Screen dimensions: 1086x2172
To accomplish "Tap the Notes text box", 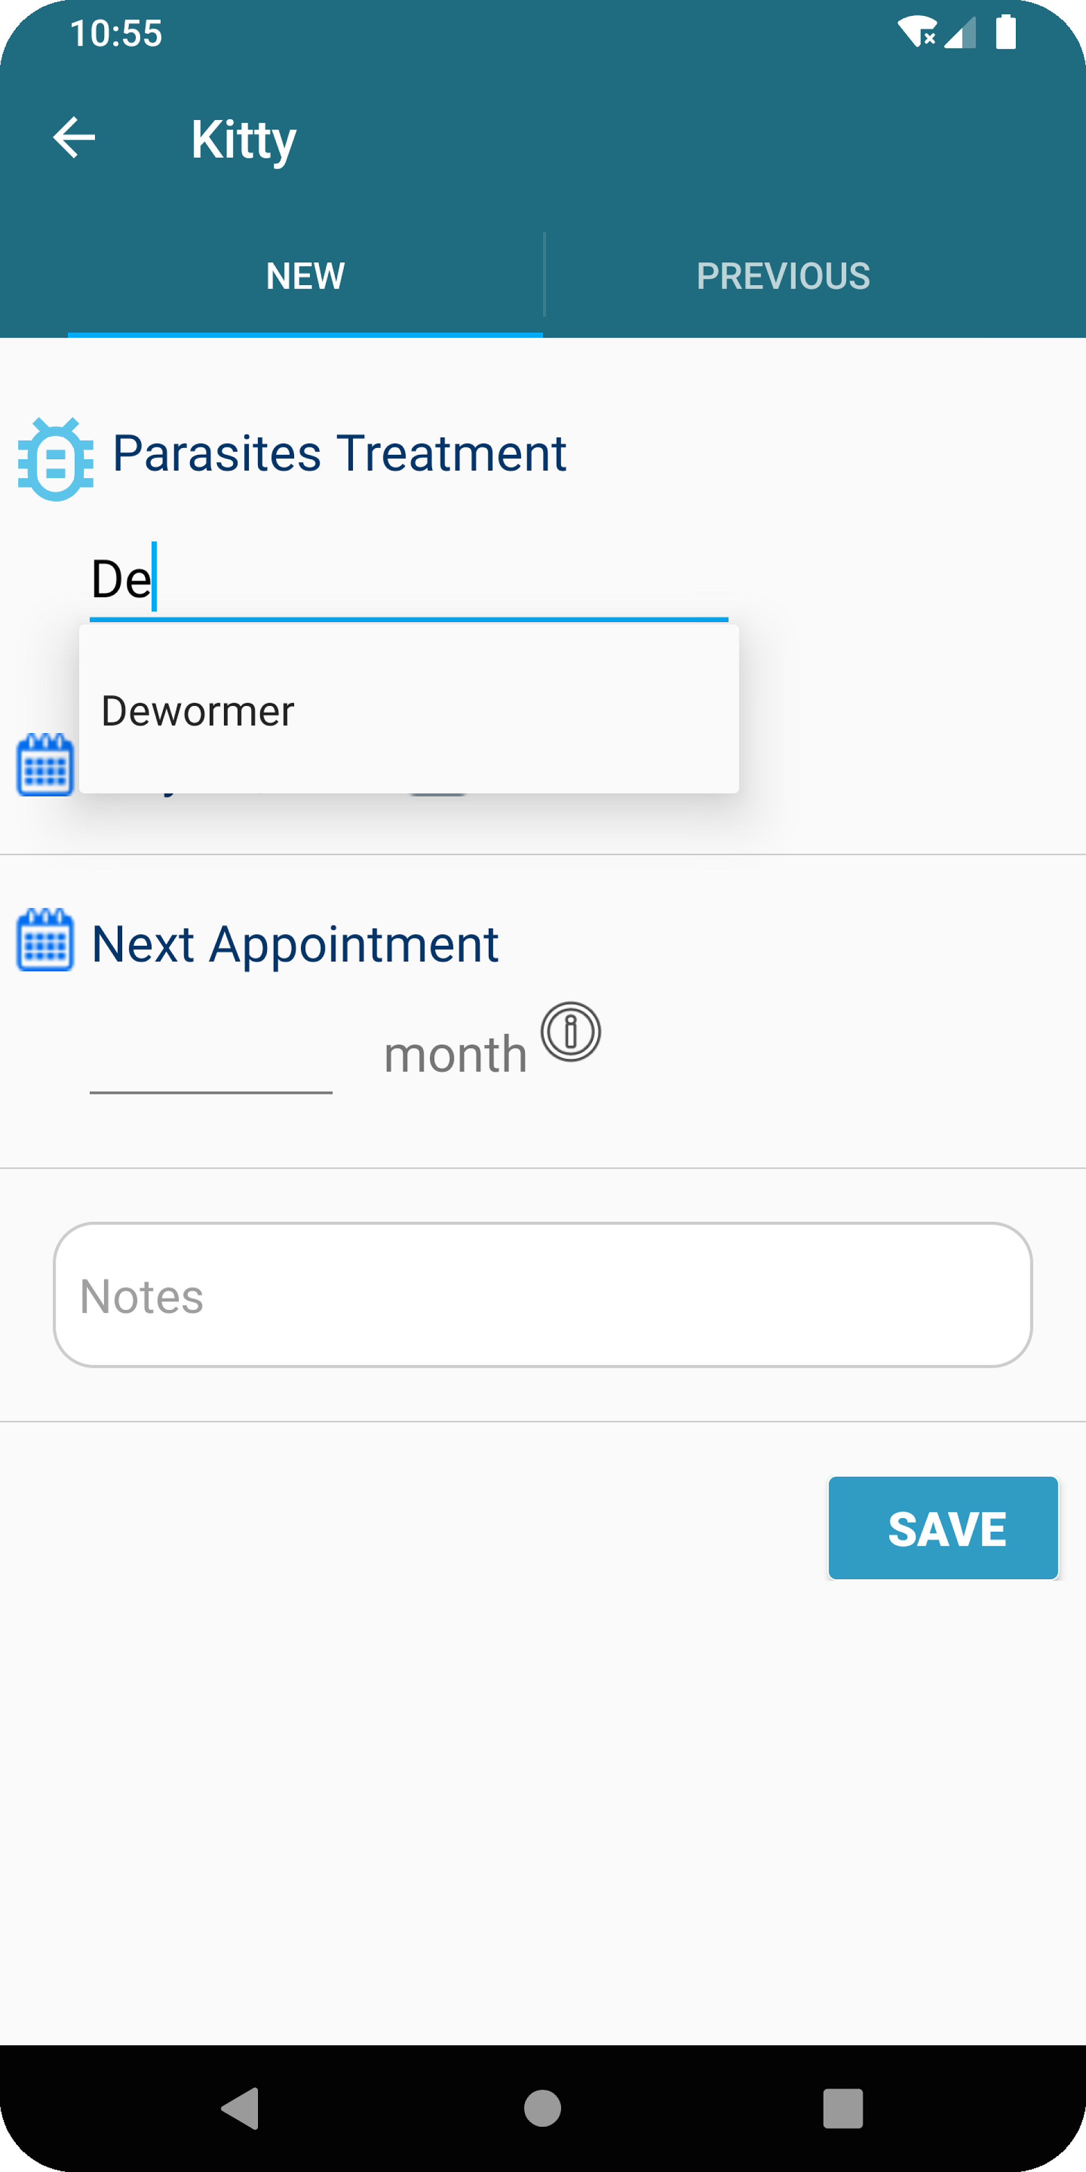I will pos(543,1295).
